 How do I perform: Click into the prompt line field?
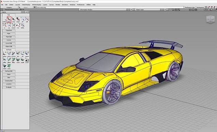(x=110, y=7)
